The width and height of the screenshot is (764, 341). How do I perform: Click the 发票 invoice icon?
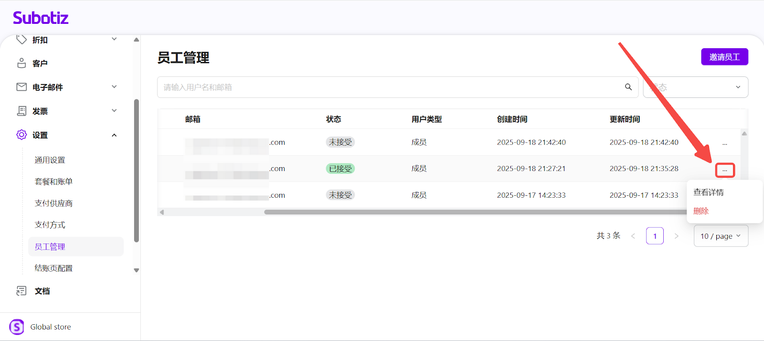pyautogui.click(x=21, y=111)
